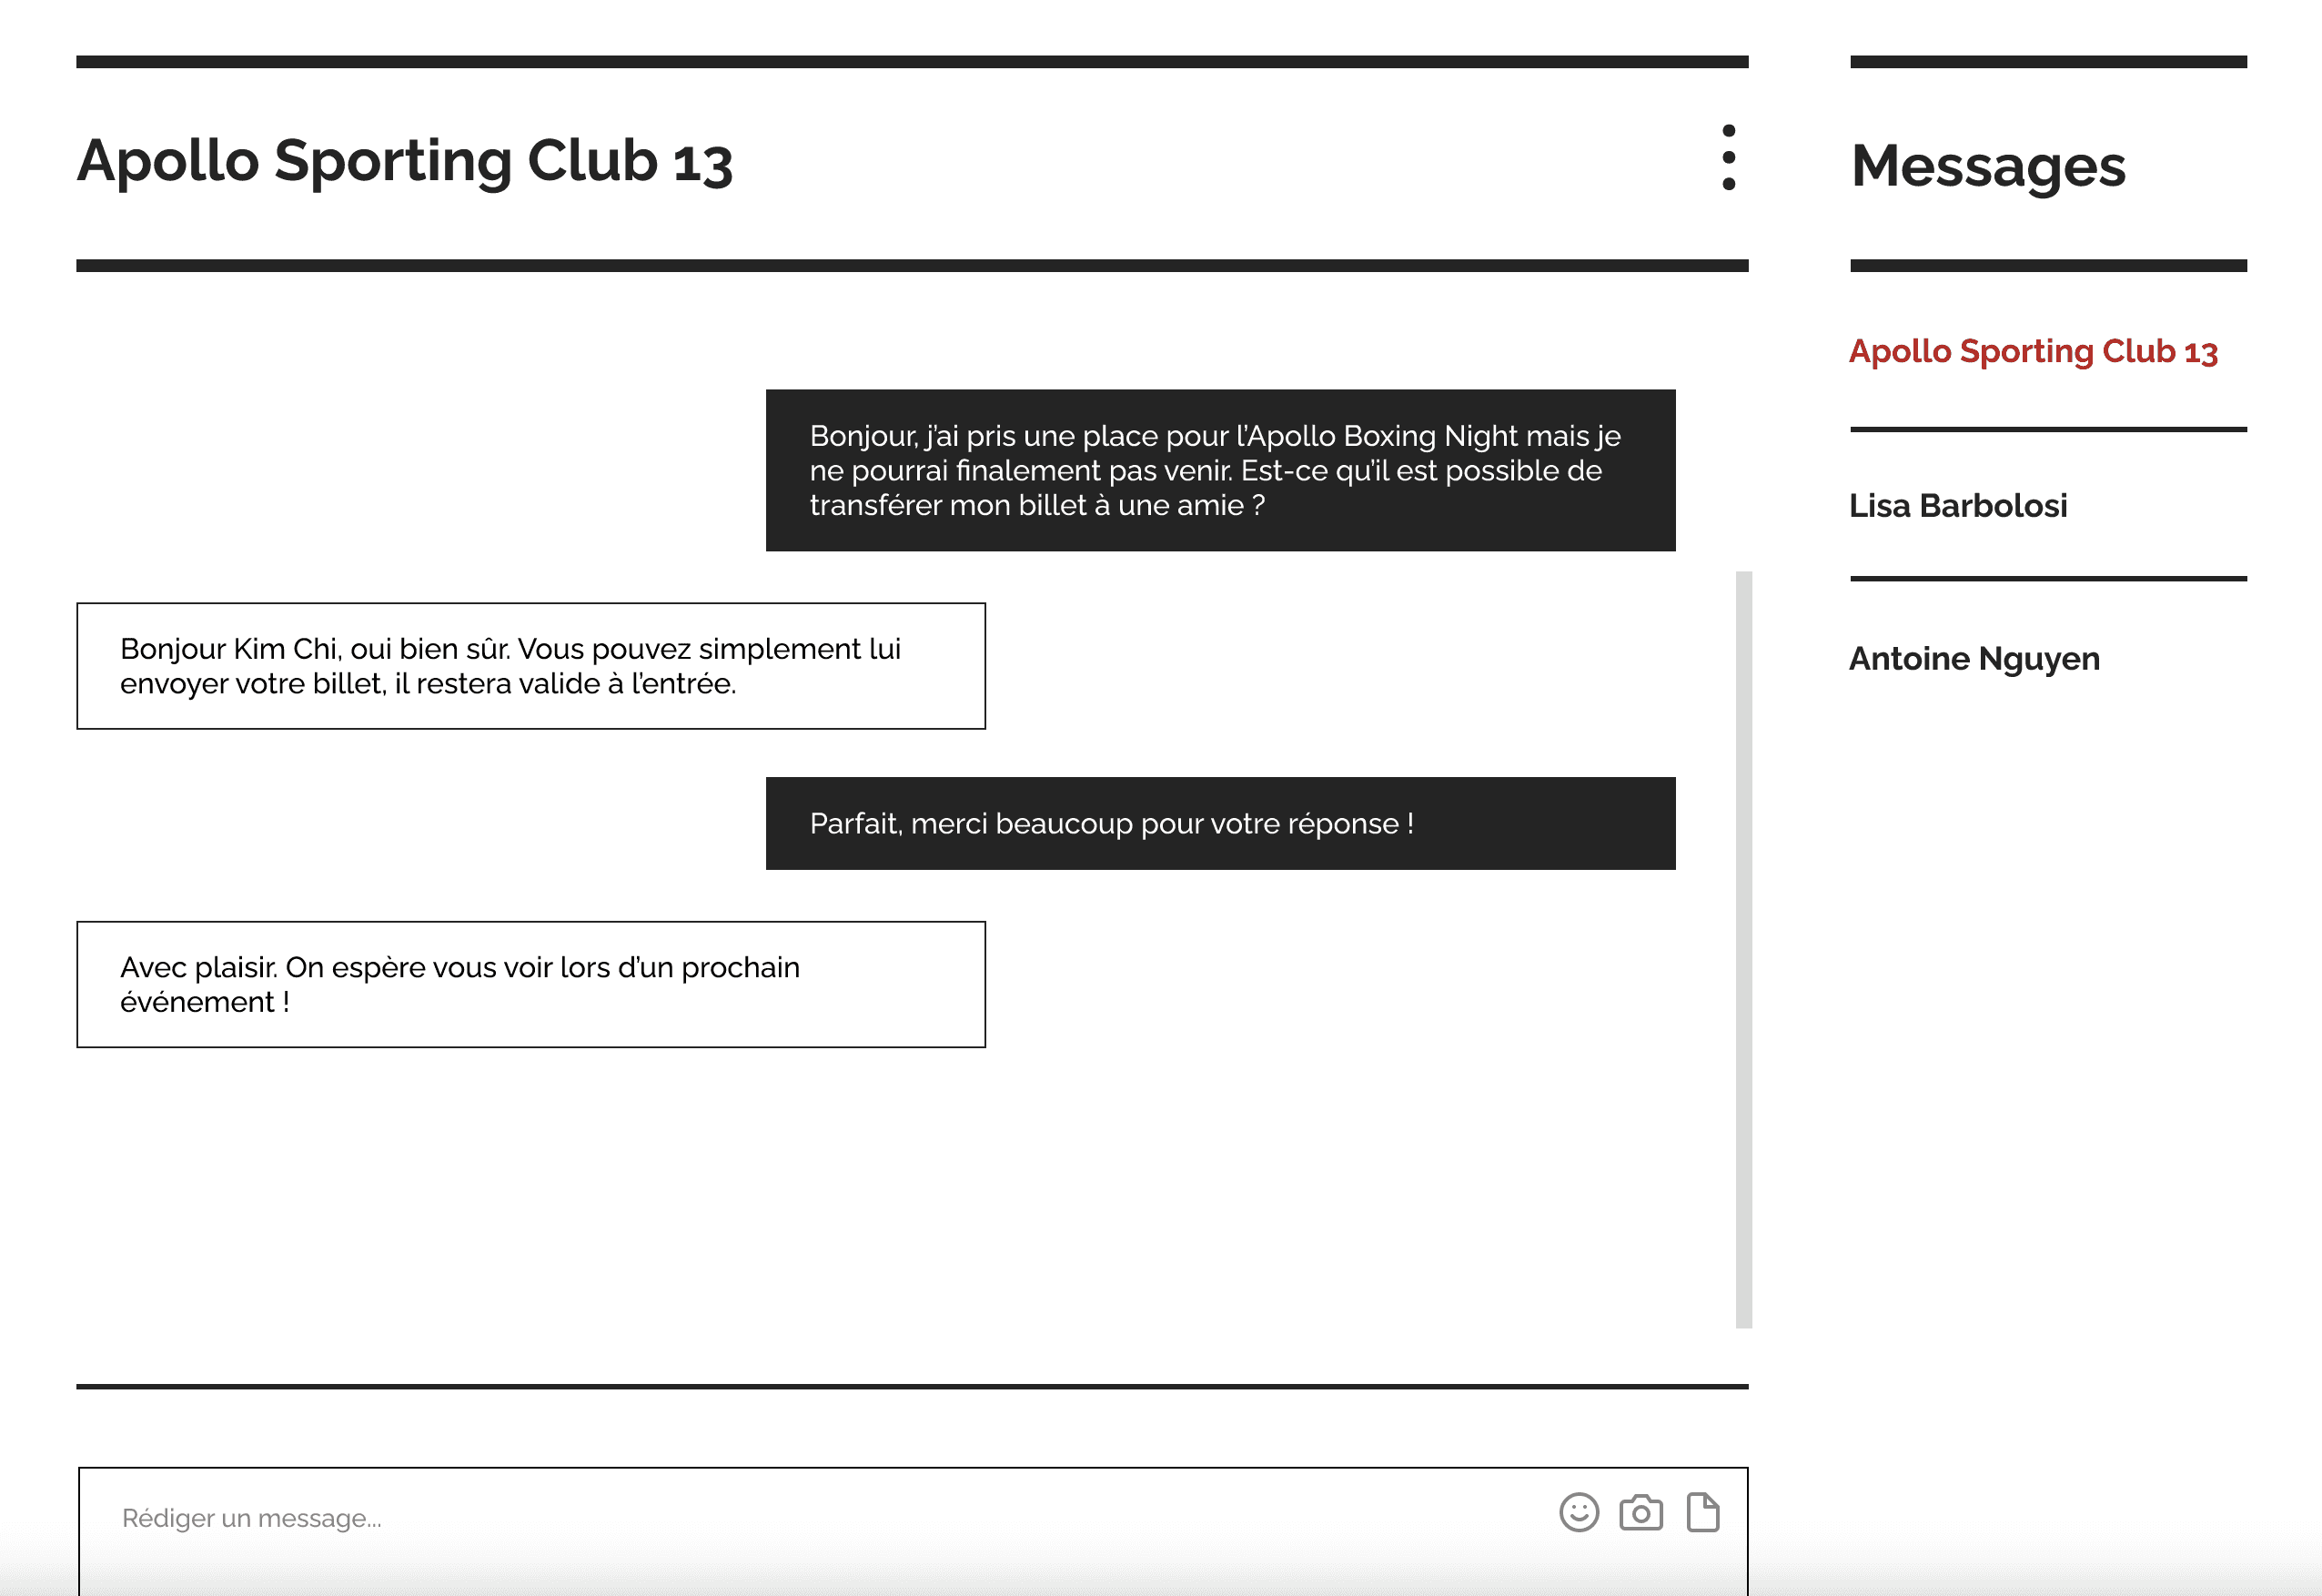Open the three-dot conversation options menu
Viewport: 2322px width, 1596px height.
[x=1728, y=157]
